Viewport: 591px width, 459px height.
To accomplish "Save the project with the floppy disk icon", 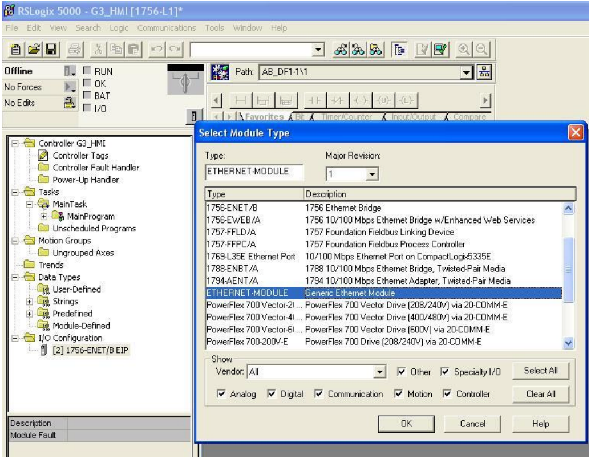I will coord(51,50).
